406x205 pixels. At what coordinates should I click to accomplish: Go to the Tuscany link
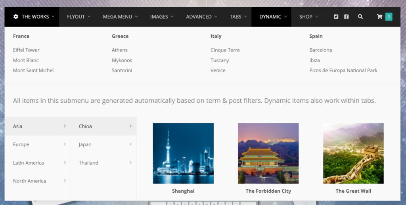(220, 60)
